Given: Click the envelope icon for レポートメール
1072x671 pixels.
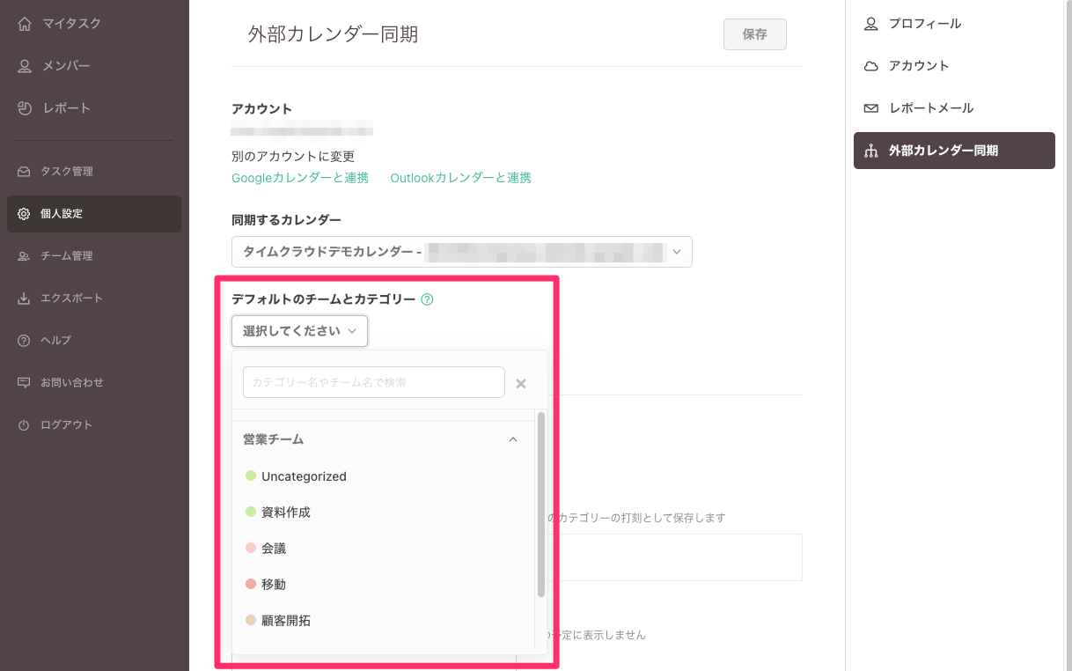Looking at the screenshot, I should 870,108.
